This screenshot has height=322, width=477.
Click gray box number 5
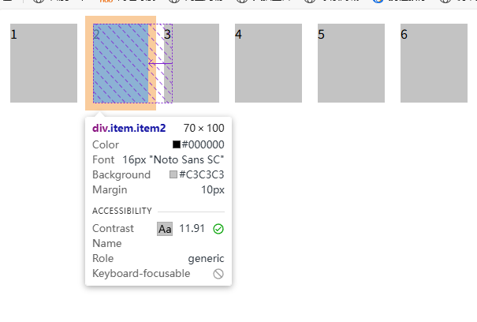point(351,63)
